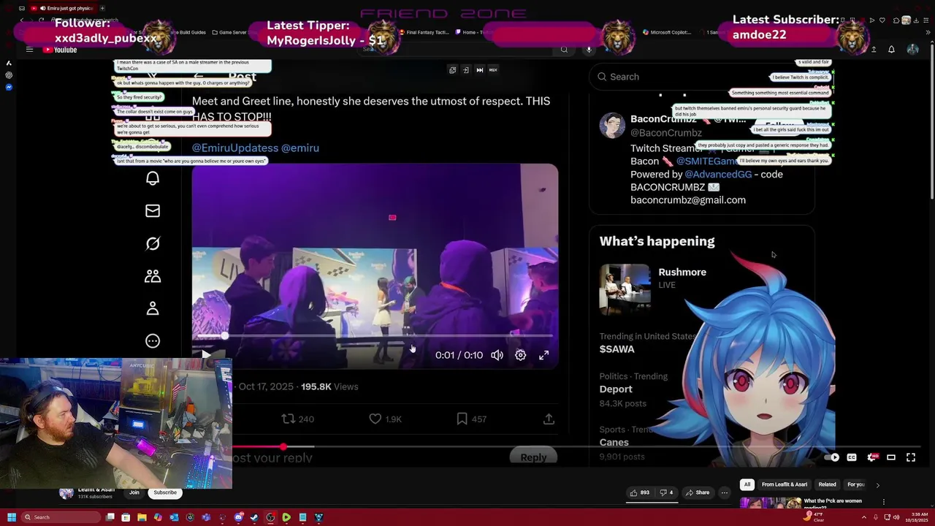Open the Deport trending topic
The height and width of the screenshot is (526, 935).
point(616,389)
